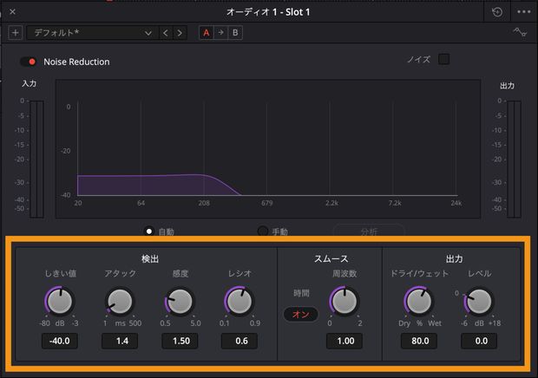Click the 679 frequency axis label
Viewport: 538px width, 378px height.
pyautogui.click(x=267, y=203)
